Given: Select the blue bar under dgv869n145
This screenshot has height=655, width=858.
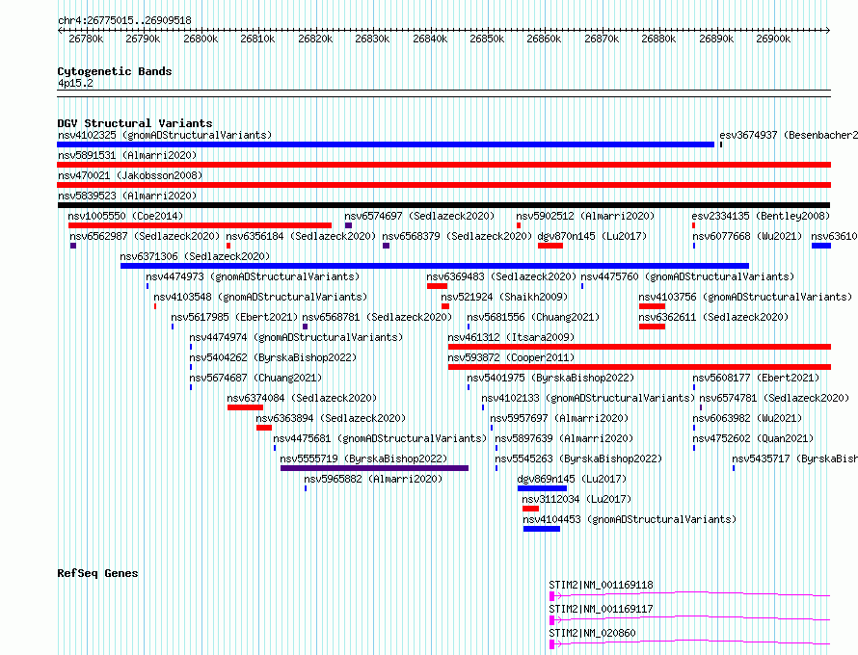Looking at the screenshot, I should pos(542,488).
